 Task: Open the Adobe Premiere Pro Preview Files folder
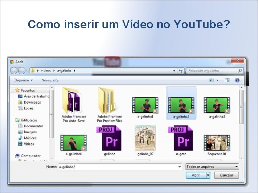109,105
